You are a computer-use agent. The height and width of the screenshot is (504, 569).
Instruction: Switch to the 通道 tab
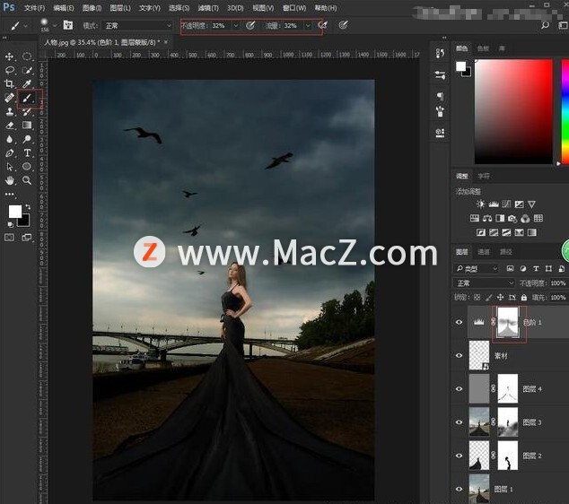click(x=484, y=252)
